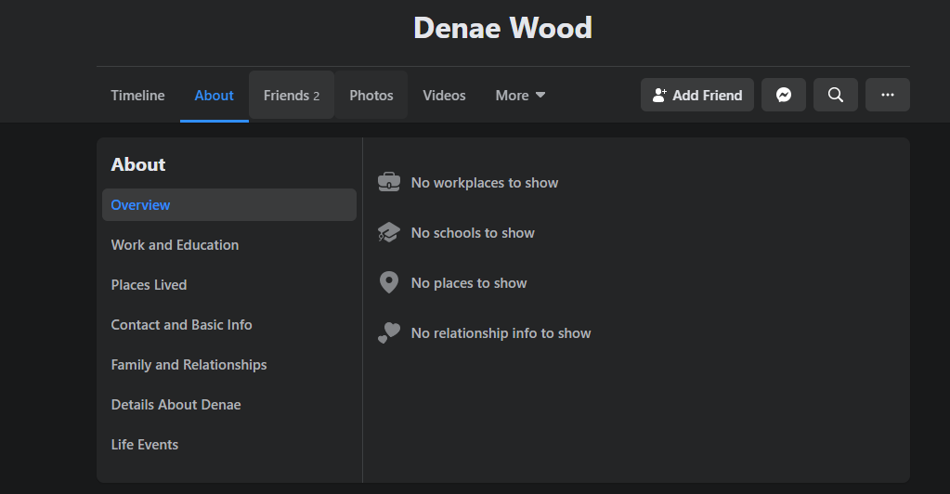Image resolution: width=950 pixels, height=494 pixels.
Task: Open Messenger chat with Denae Wood
Action: (x=784, y=95)
